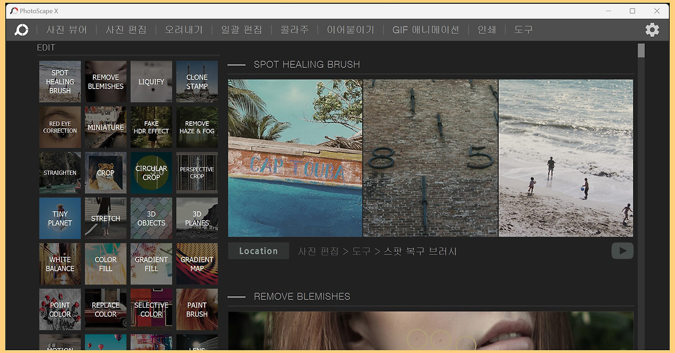Select the Gradient Map tile
Viewport: 675px width, 353px height.
tap(197, 264)
